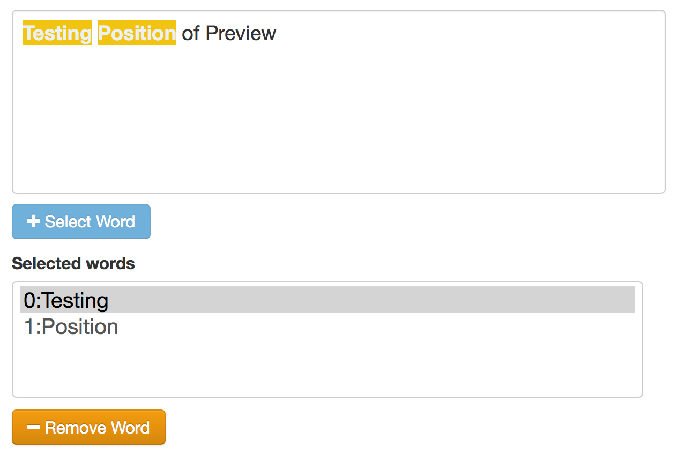Click the highlighted word "Position" in the text
The height and width of the screenshot is (456, 685).
click(x=137, y=33)
